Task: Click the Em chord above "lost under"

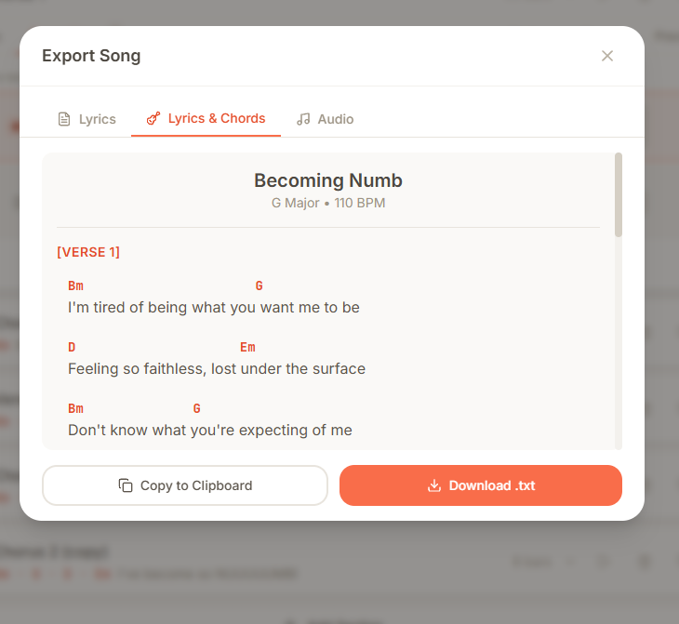Action: [x=247, y=347]
